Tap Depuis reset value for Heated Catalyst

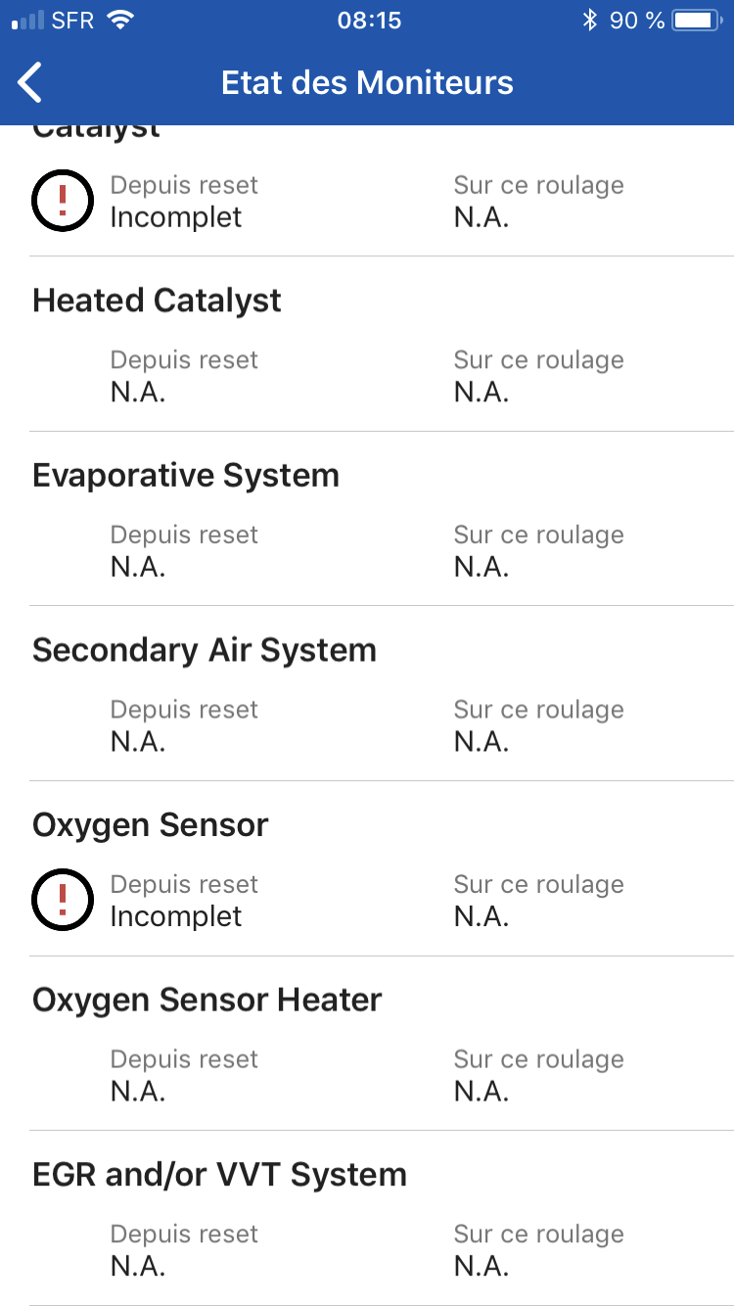(x=138, y=392)
